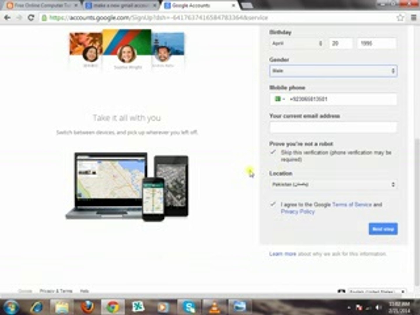Click the Learn more link
This screenshot has width=420, height=315.
tap(283, 254)
